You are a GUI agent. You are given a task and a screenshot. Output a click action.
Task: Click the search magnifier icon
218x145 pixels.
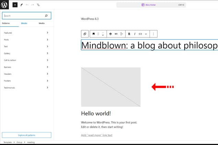(x=46, y=16)
